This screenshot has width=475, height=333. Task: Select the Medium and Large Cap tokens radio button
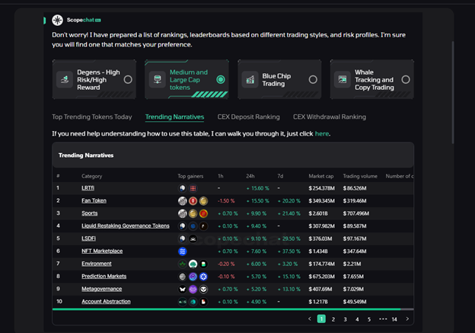tap(221, 79)
